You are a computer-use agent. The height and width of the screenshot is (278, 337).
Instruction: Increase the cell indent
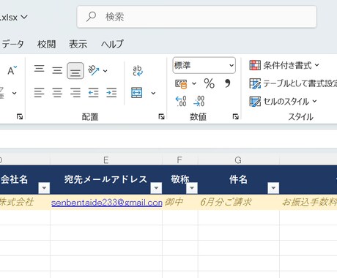111,93
